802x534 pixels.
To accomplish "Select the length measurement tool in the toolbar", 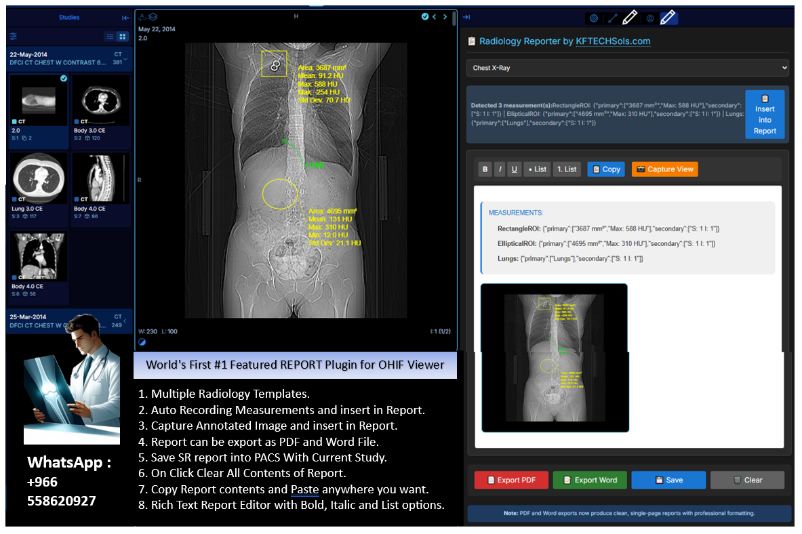I will tap(612, 18).
